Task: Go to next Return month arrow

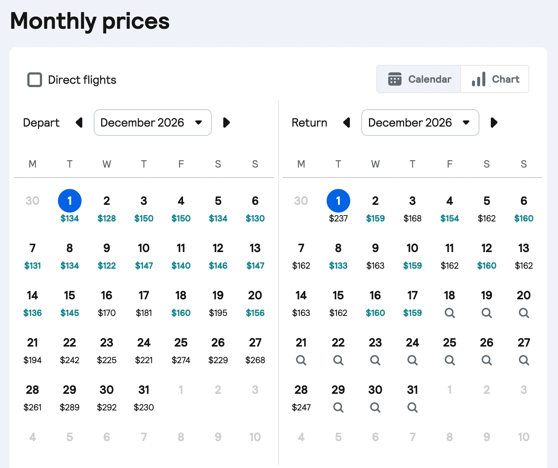Action: 494,123
